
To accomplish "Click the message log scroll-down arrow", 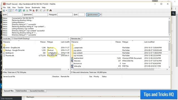I will (x=169, y=35).
